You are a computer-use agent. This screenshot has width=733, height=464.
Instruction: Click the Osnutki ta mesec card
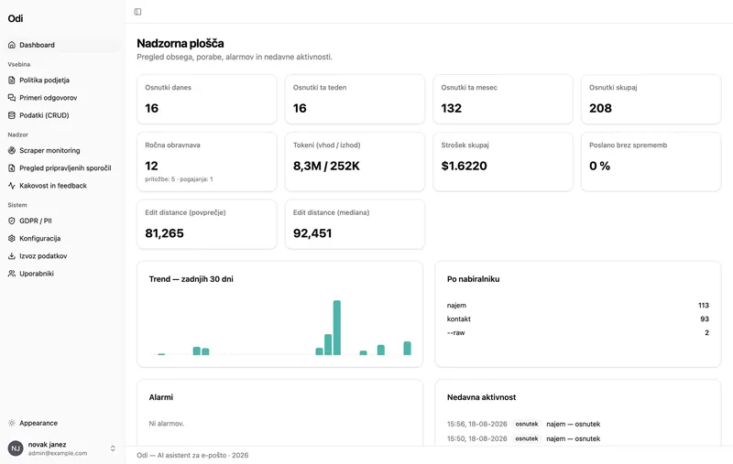(503, 100)
